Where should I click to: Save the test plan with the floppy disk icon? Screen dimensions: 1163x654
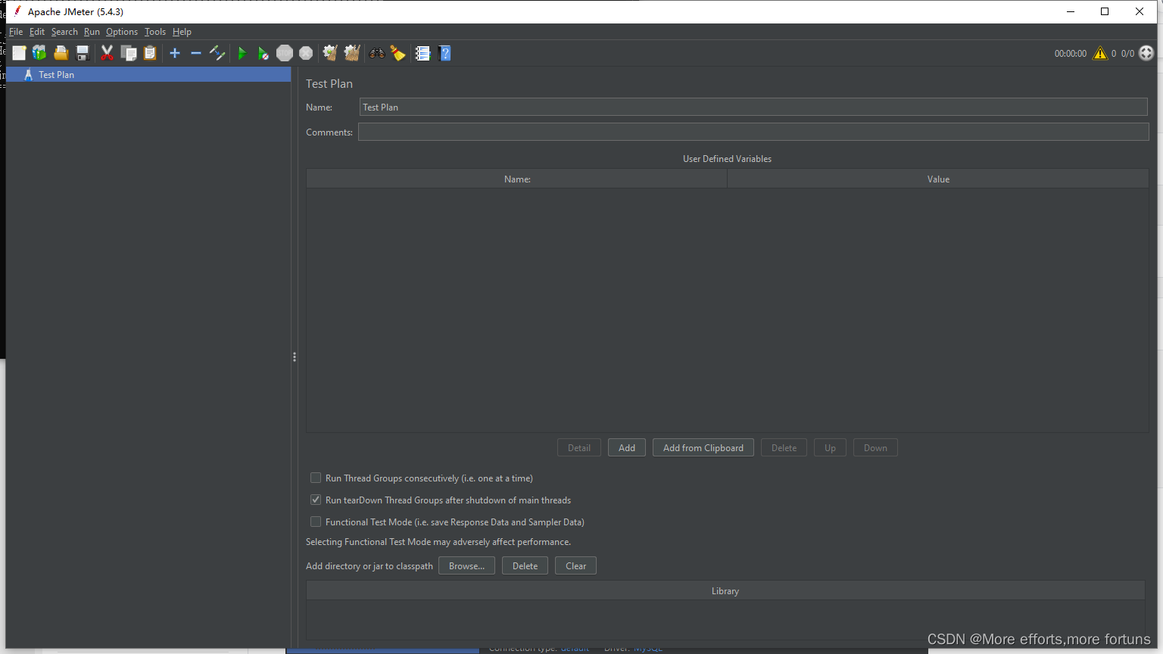tap(83, 53)
